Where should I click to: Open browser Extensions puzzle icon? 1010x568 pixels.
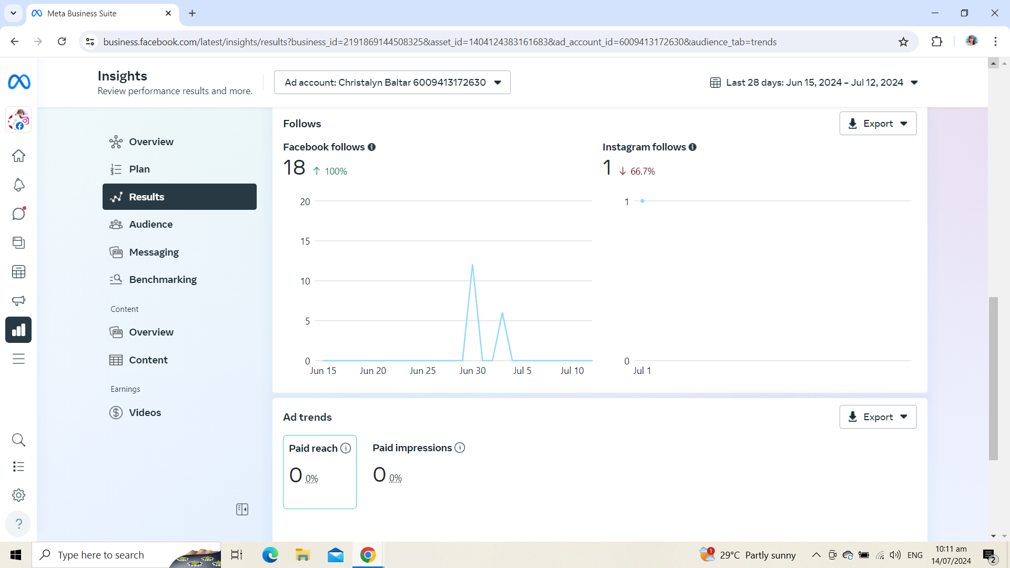[937, 42]
